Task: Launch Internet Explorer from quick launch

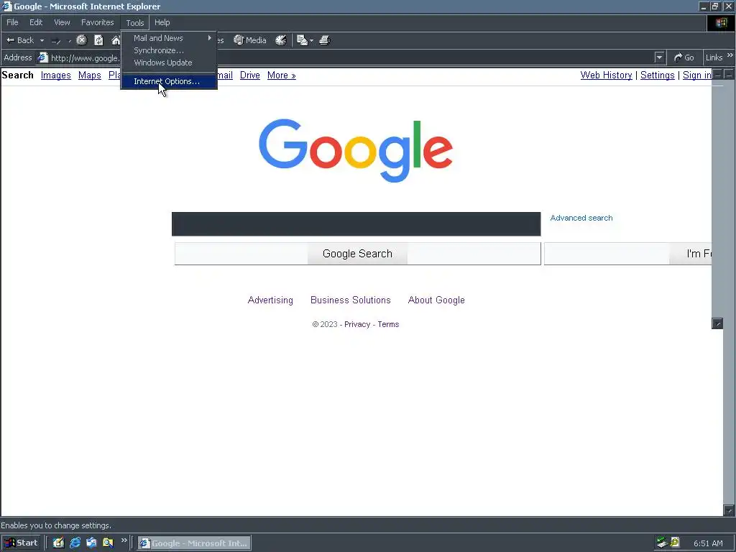Action: click(75, 543)
